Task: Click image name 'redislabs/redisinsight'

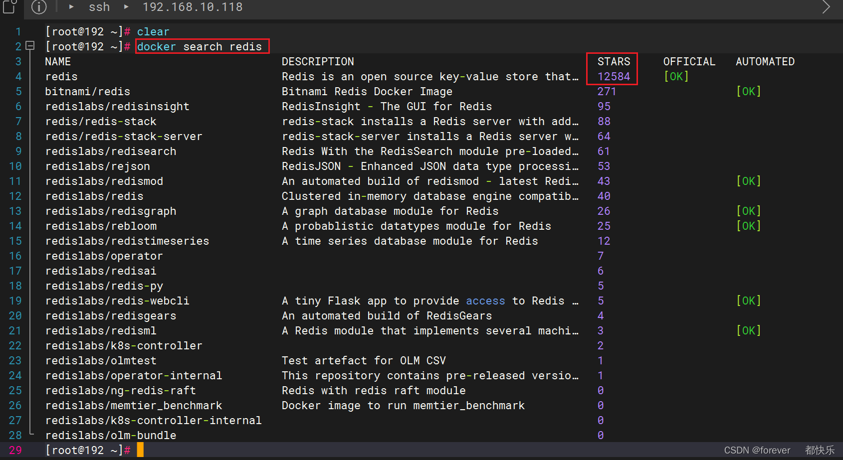Action: (117, 106)
